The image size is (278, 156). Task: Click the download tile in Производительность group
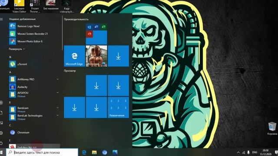point(119,56)
